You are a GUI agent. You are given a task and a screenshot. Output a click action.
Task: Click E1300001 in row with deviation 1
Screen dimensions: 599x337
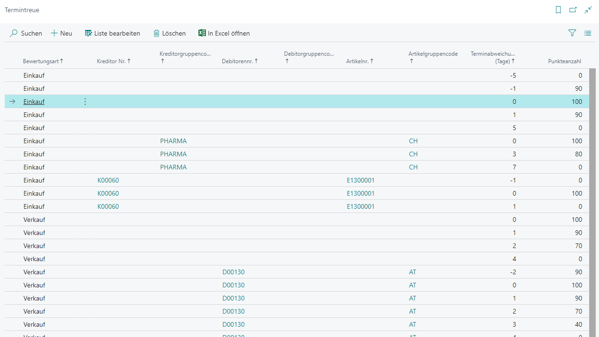pyautogui.click(x=361, y=206)
